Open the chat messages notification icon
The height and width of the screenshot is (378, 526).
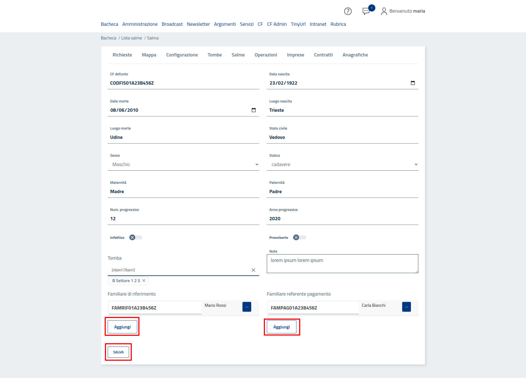pos(366,11)
